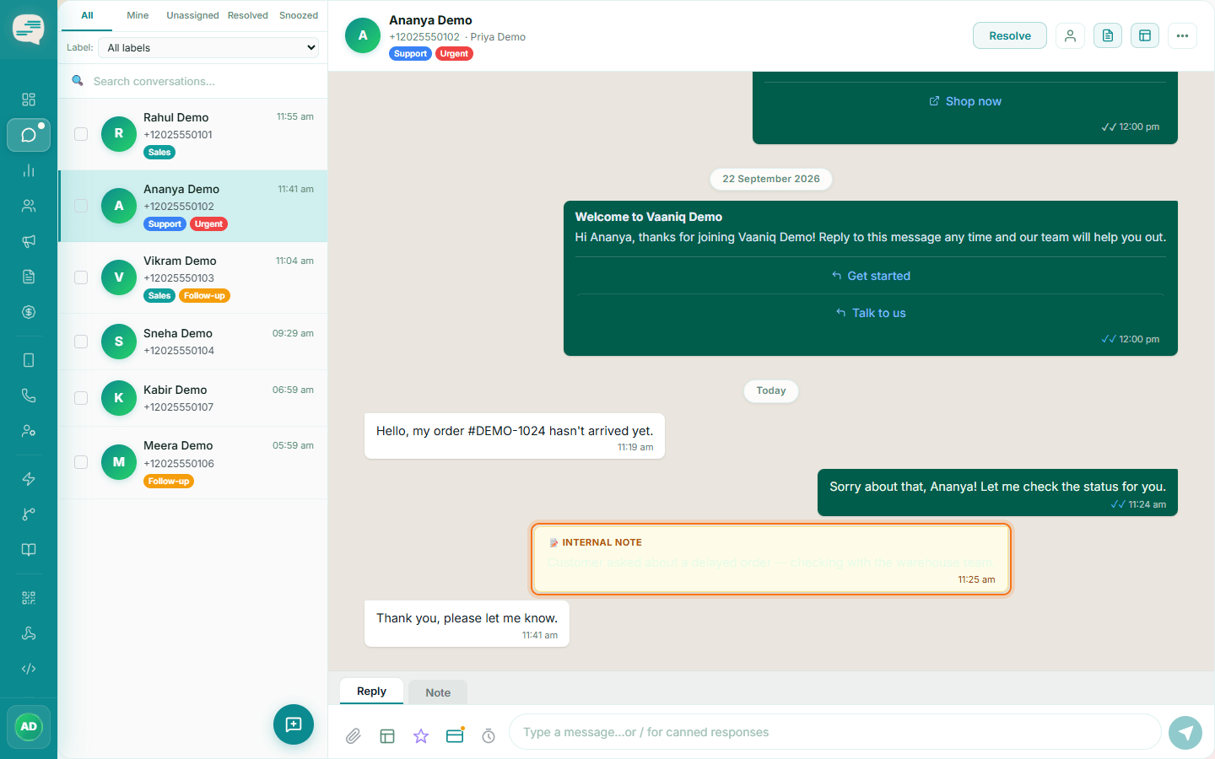
Task: Open the dollar coin billing icon
Action: click(x=29, y=312)
